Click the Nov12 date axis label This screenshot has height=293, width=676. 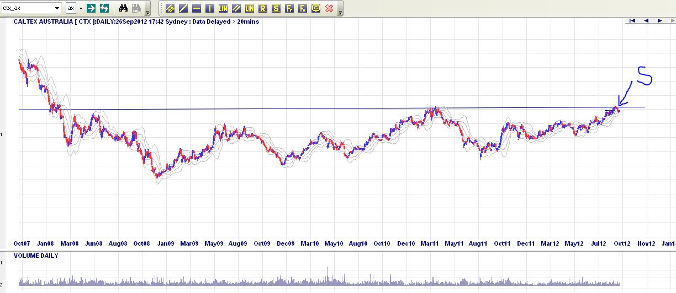(646, 243)
